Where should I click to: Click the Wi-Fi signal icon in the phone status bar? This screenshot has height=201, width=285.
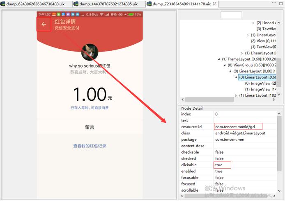pos(102,14)
